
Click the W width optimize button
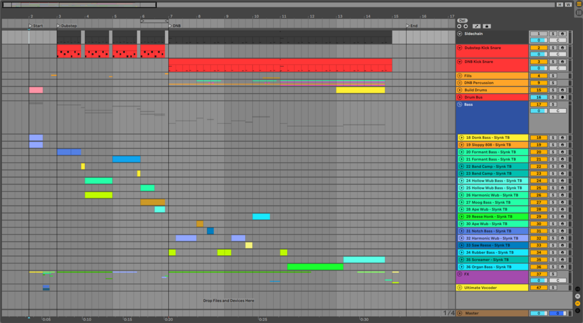(568, 5)
